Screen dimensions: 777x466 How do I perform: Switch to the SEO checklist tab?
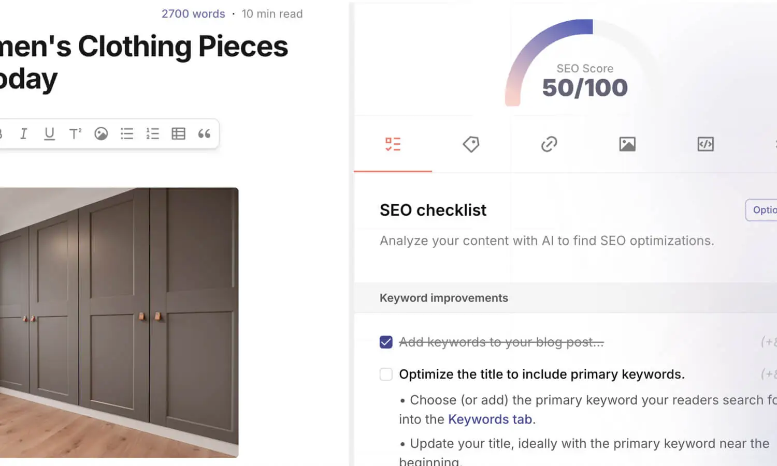[393, 144]
